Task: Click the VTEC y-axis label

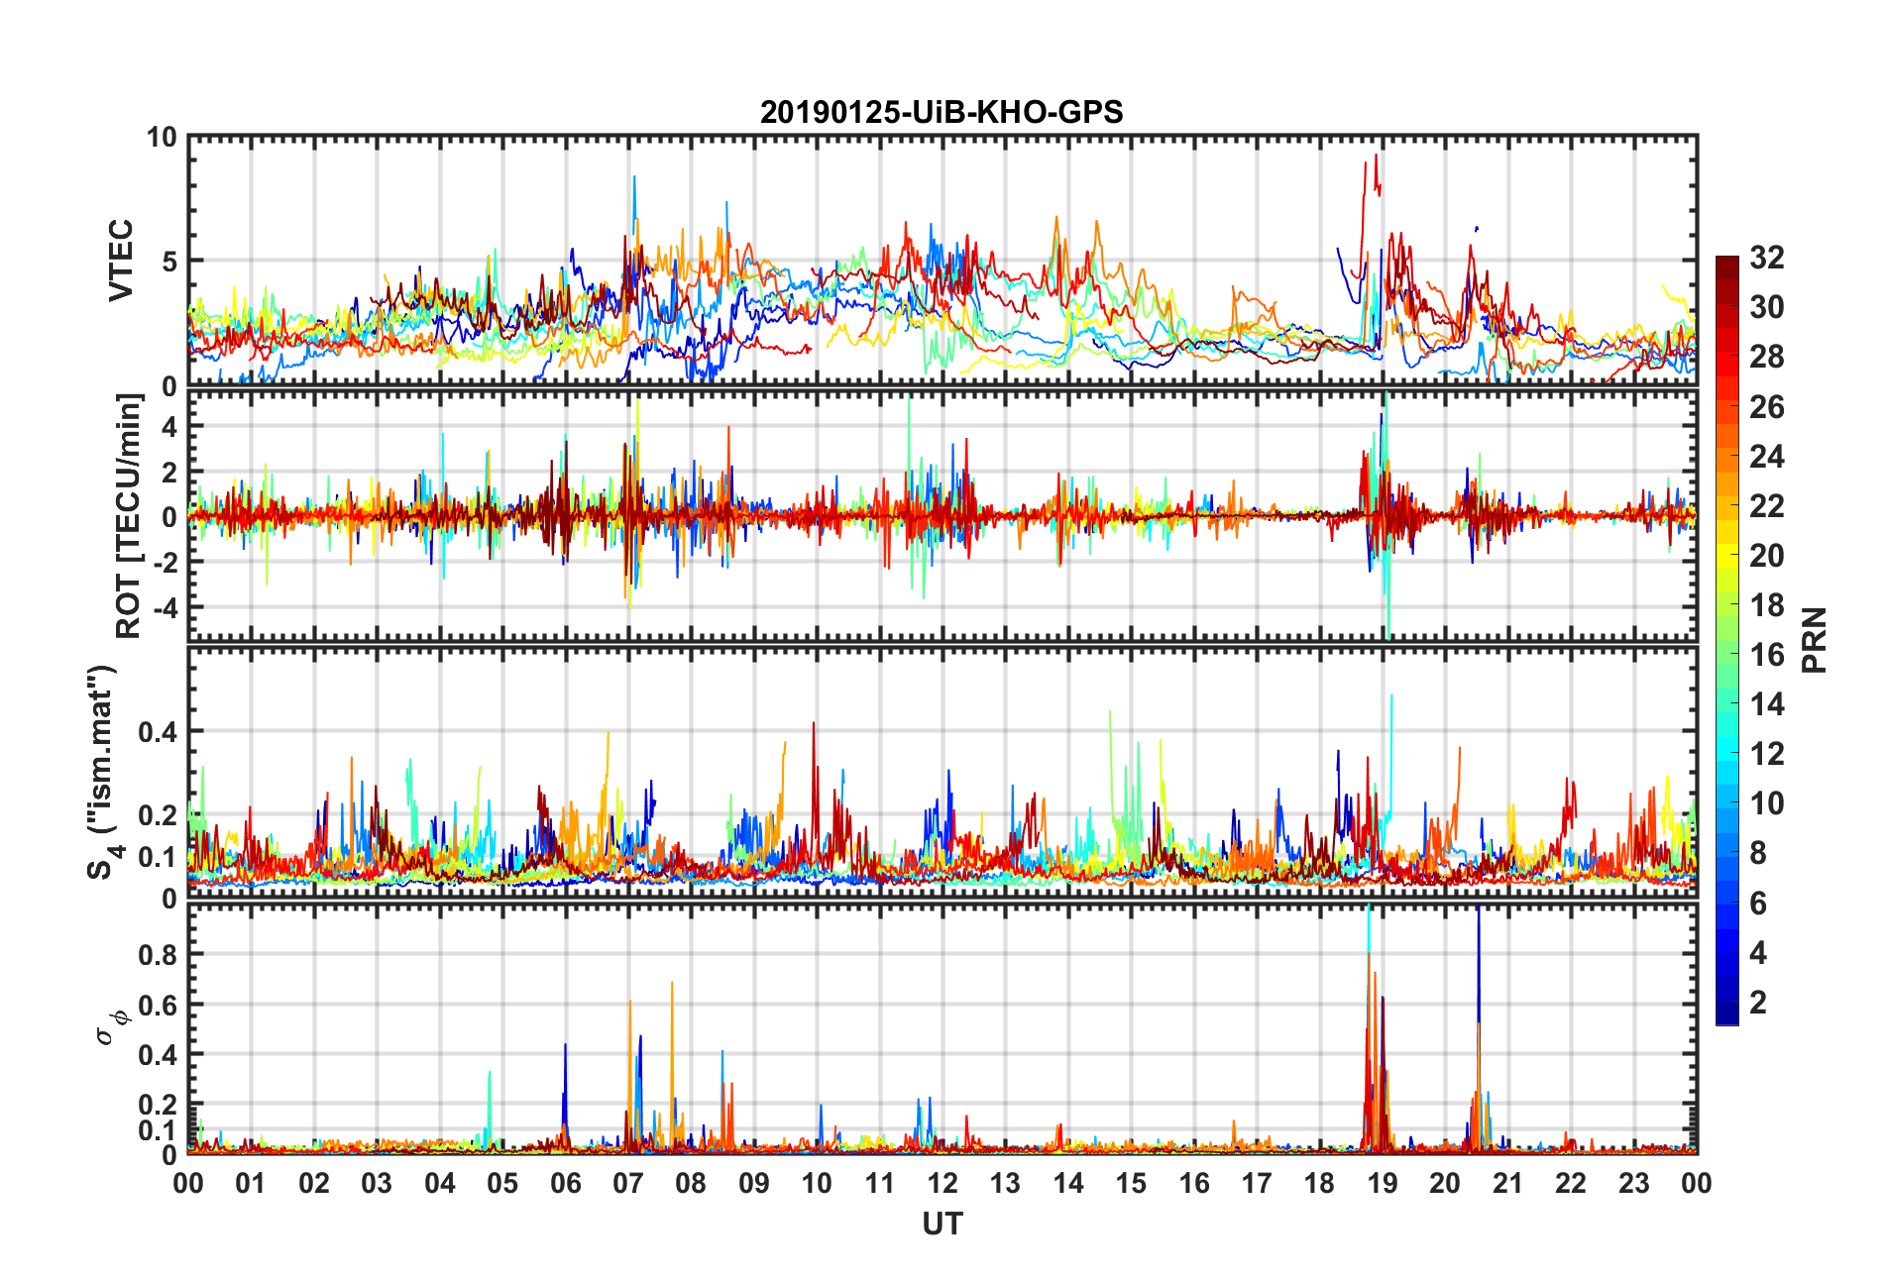Action: [121, 261]
